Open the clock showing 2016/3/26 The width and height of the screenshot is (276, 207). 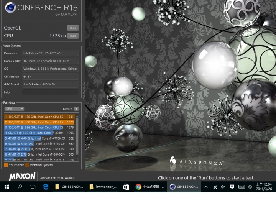click(x=264, y=187)
